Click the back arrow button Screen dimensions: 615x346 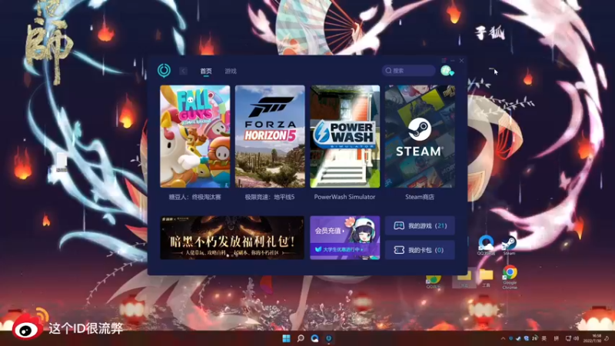183,71
